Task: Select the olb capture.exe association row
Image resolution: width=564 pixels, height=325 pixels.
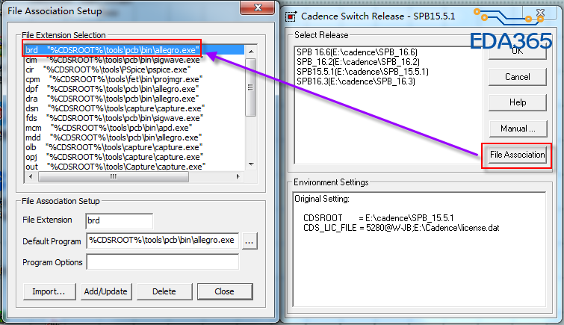Action: point(134,147)
